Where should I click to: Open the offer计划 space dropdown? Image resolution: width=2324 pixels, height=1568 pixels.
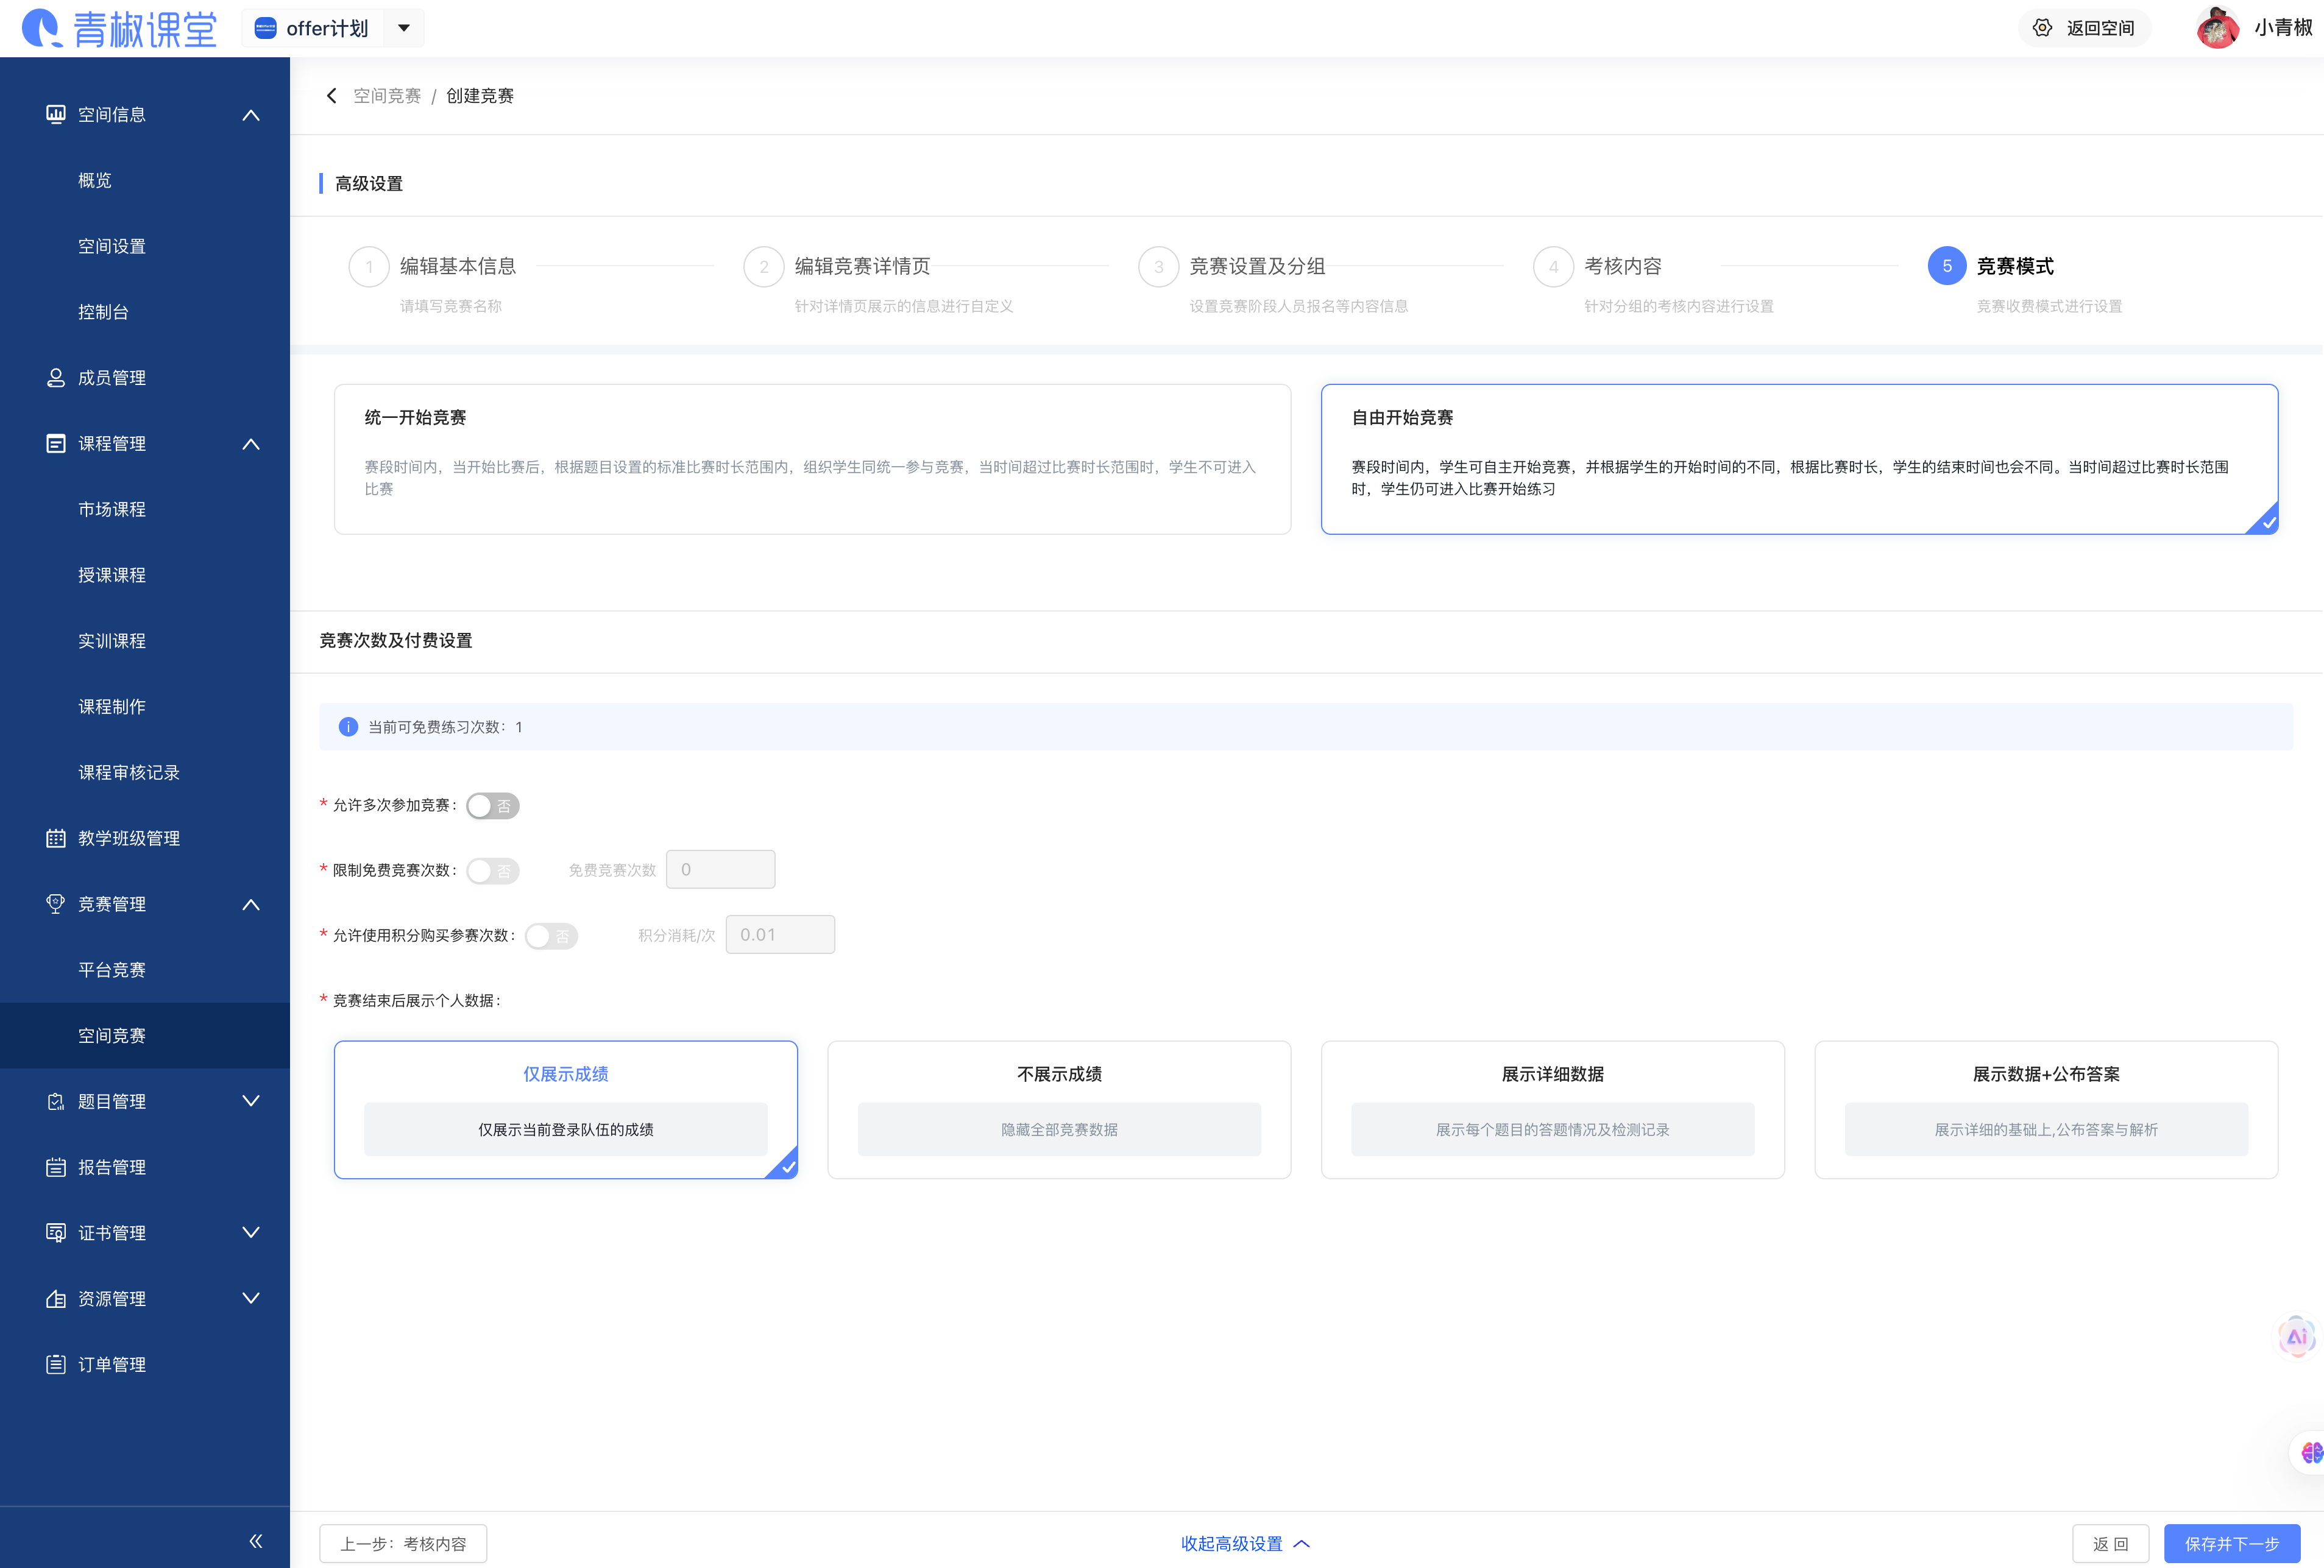[x=404, y=28]
